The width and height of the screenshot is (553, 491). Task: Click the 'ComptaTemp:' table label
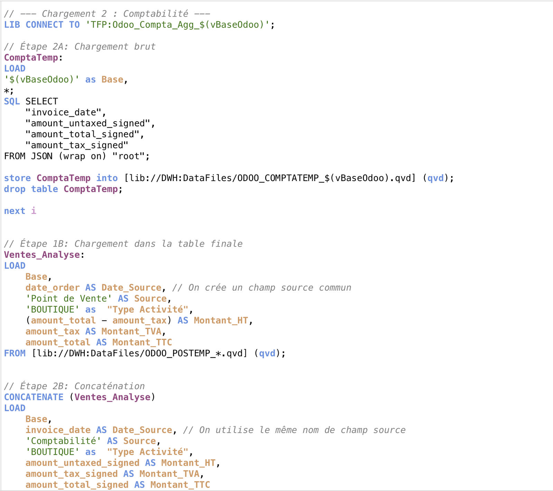[x=34, y=58]
